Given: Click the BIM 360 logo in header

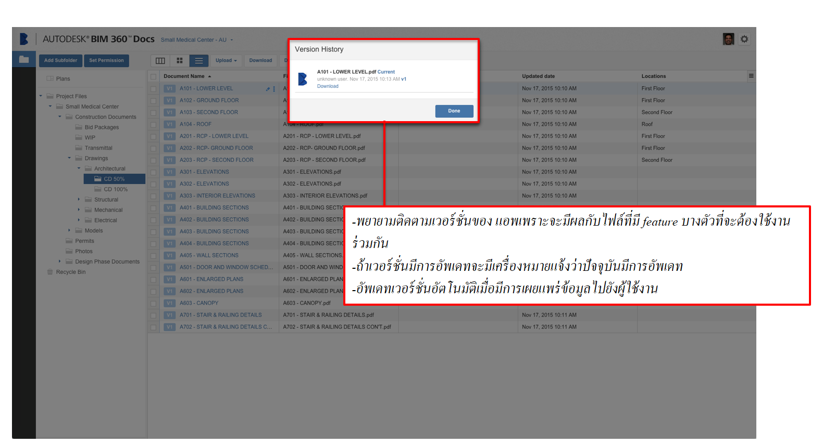Looking at the screenshot, I should (24, 39).
